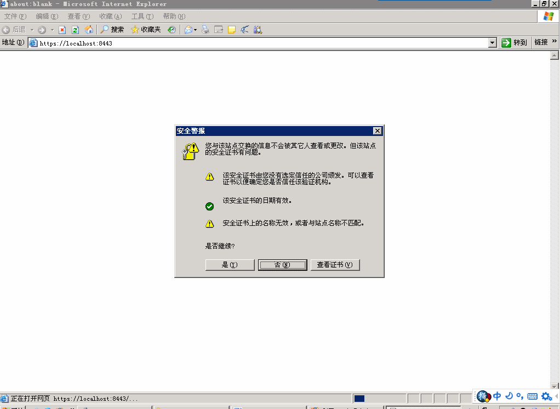The height and width of the screenshot is (409, 560).
Task: Click the Research books icon
Action: 258,30
